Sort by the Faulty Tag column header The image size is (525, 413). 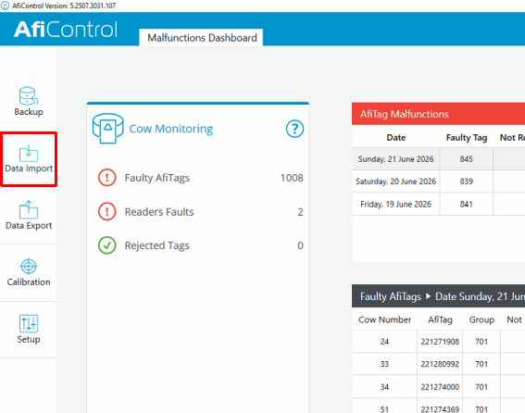coord(467,138)
